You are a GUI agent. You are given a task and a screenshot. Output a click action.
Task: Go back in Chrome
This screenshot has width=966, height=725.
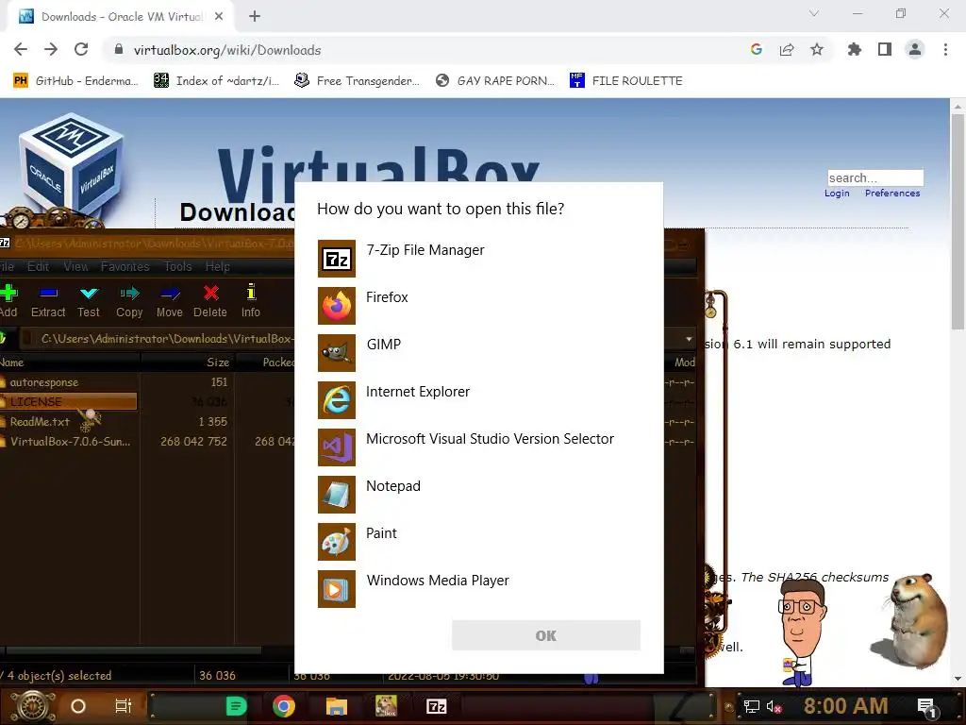pos(21,49)
